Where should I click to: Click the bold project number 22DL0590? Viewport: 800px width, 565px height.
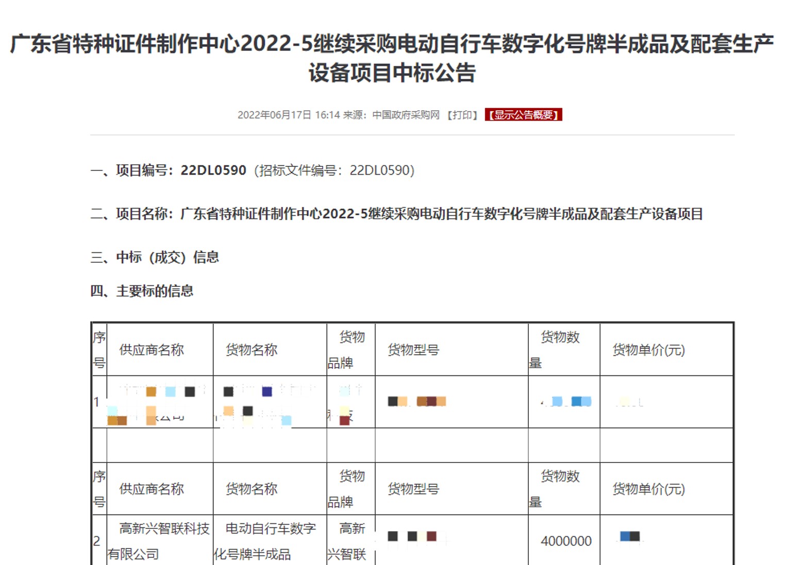click(213, 170)
